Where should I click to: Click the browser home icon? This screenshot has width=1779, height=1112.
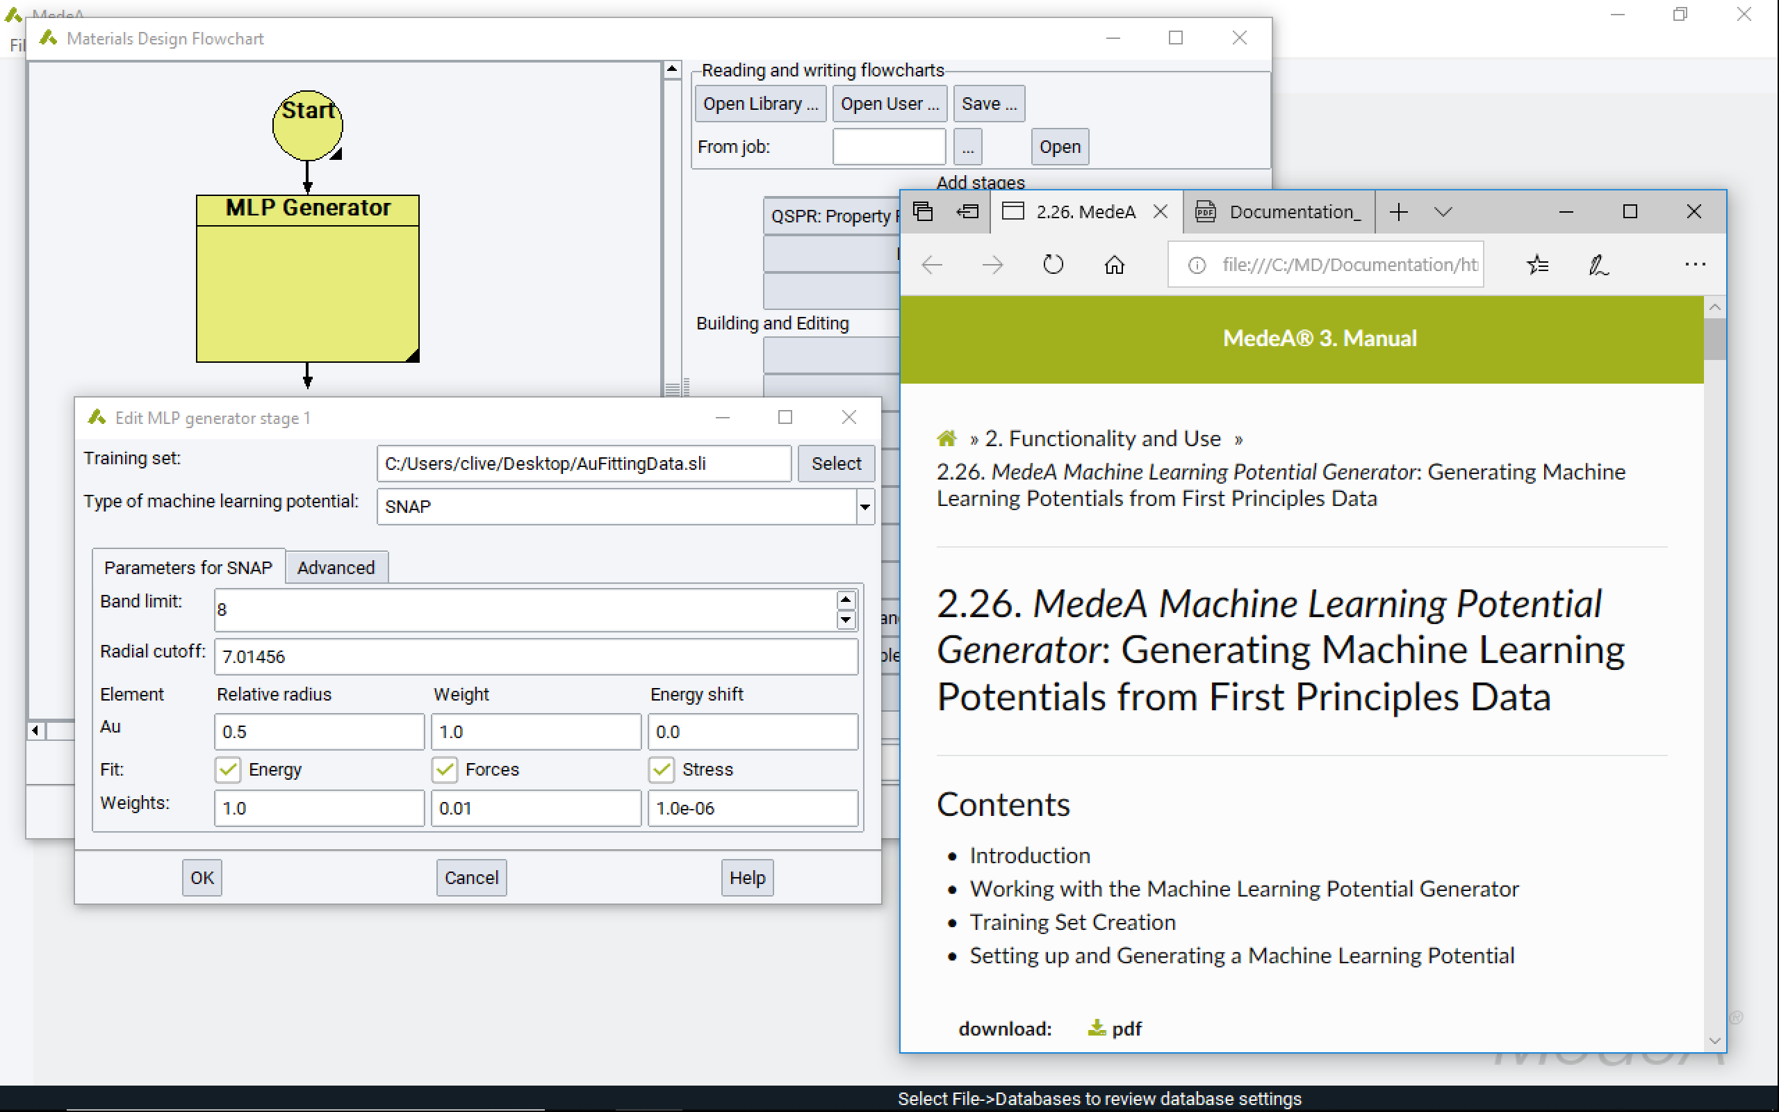click(1115, 265)
